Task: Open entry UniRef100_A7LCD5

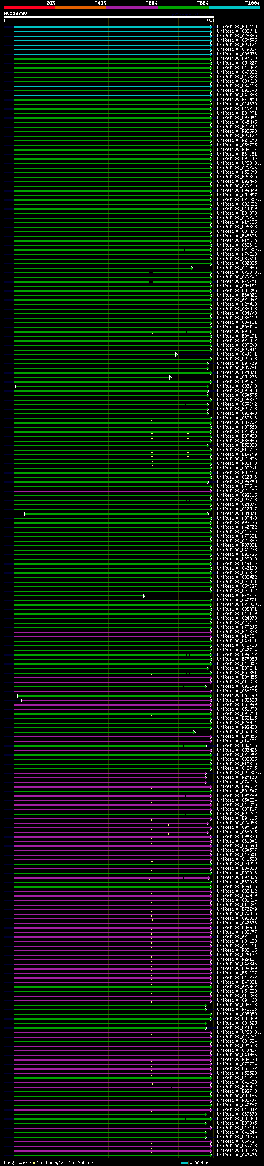Action: click(236, 1009)
